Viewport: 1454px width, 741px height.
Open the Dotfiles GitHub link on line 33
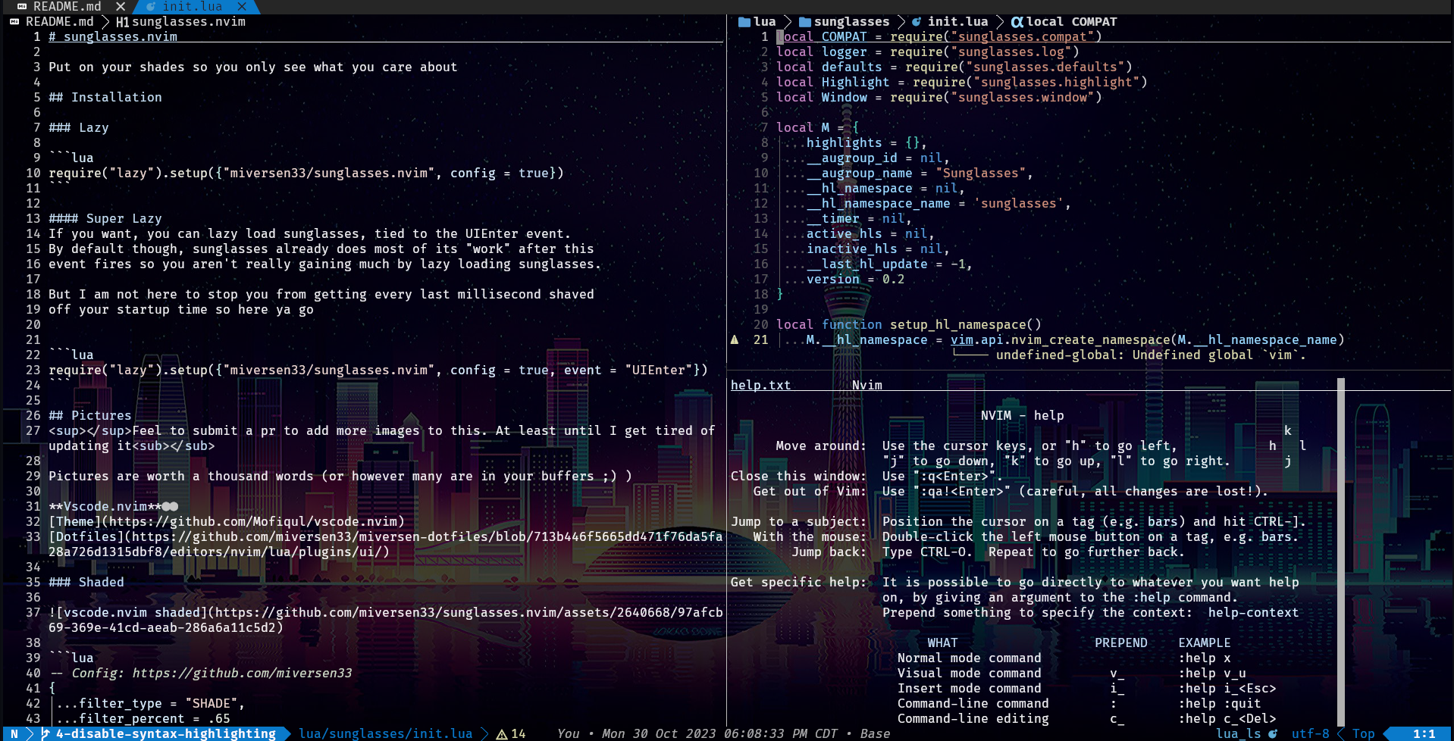pos(386,544)
